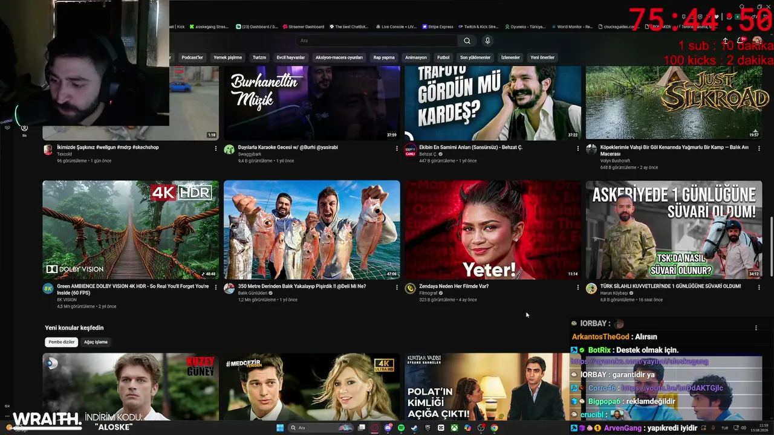
Task: Open more options for Ekibin En Samimi Anları video
Action: (577, 148)
